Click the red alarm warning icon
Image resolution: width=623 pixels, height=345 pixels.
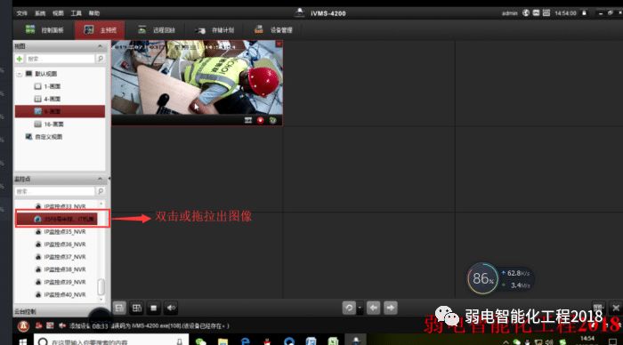click(x=23, y=326)
